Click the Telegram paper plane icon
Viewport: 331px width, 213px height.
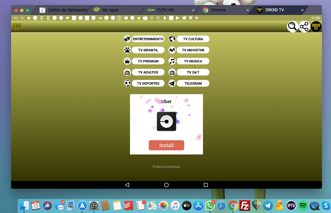tap(172, 84)
